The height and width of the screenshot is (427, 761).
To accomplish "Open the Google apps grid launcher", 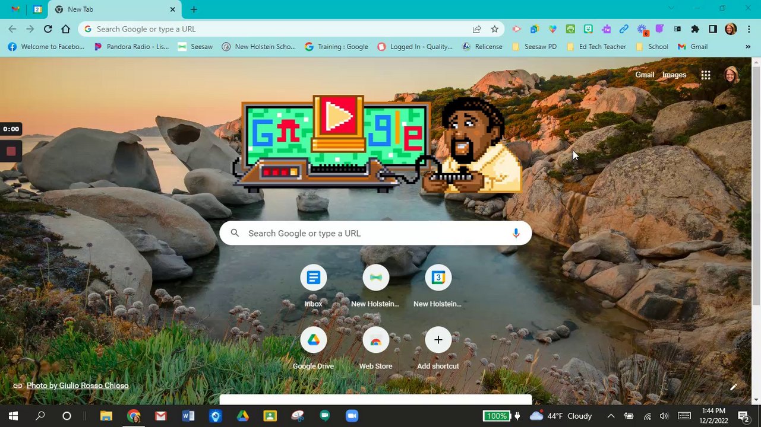I will point(706,75).
